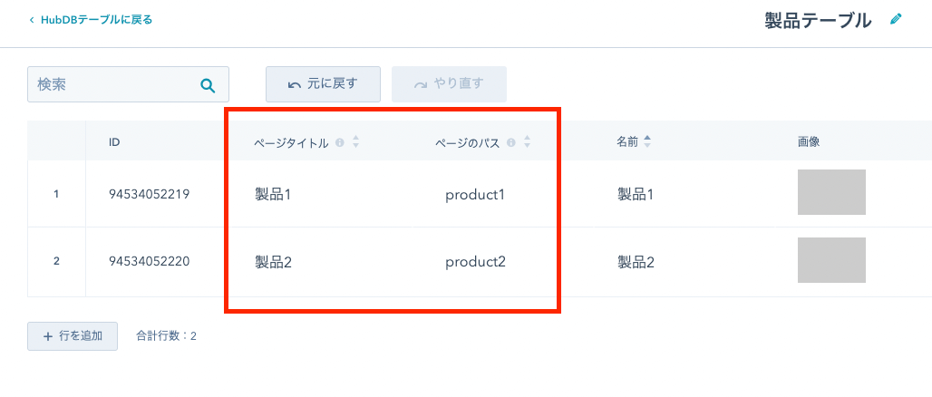932x397 pixels.
Task: Click the magnifier icon in the search box
Action: coord(208,85)
